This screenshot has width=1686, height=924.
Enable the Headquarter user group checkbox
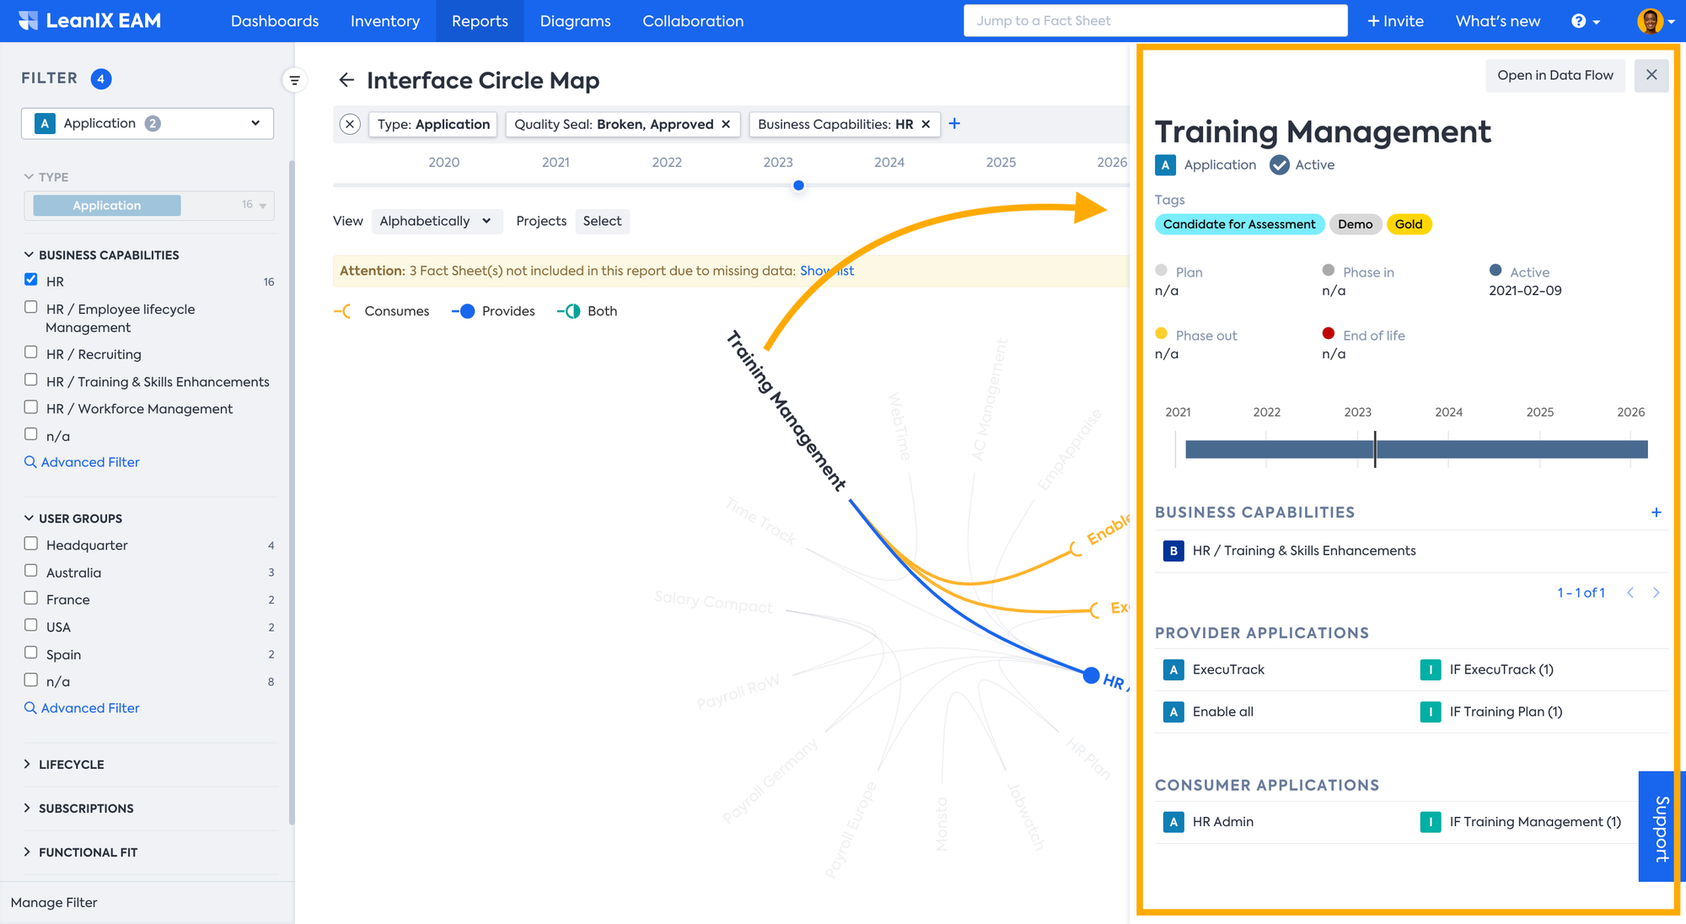coord(31,544)
